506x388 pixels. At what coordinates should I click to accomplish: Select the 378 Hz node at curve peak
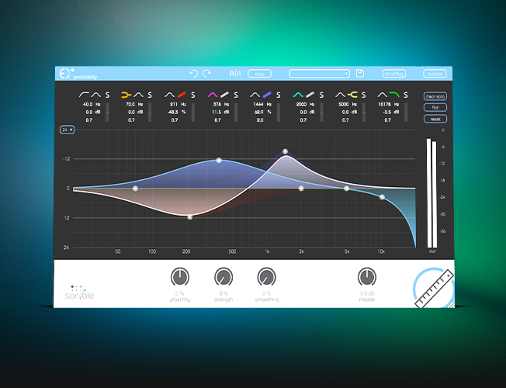click(x=219, y=161)
